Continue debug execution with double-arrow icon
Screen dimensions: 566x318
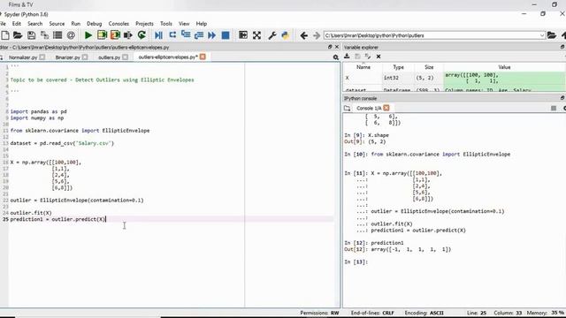[x=212, y=35]
